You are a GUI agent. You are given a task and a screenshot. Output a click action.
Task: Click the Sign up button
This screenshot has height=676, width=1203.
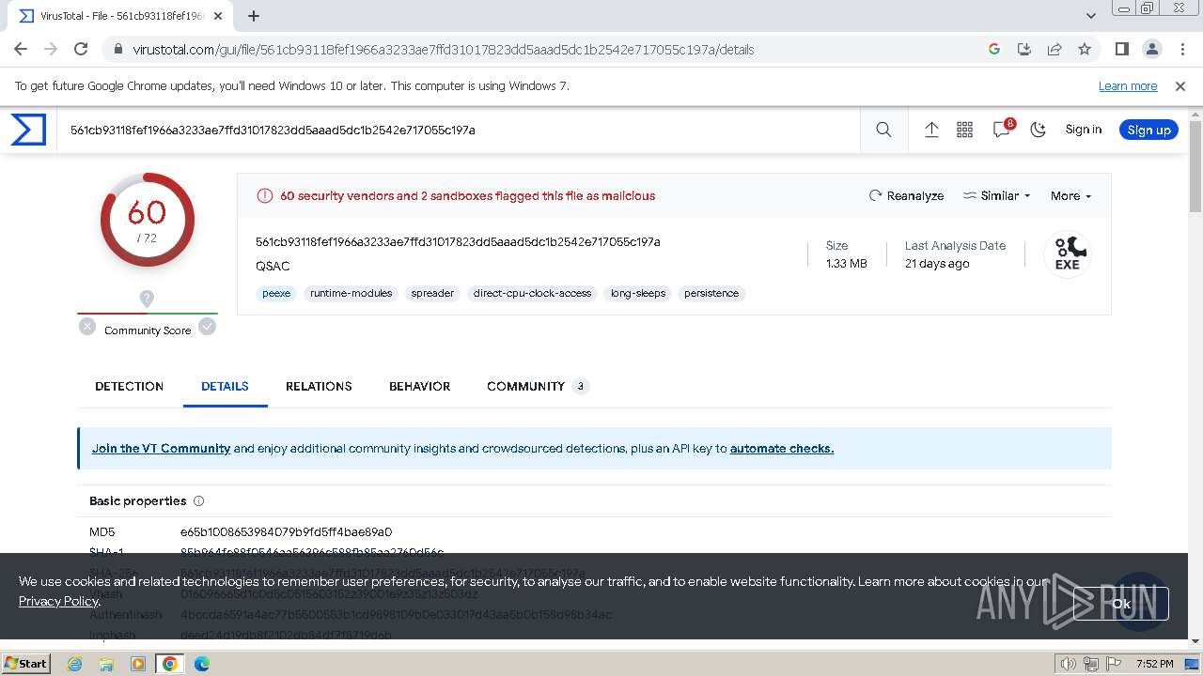coord(1148,130)
